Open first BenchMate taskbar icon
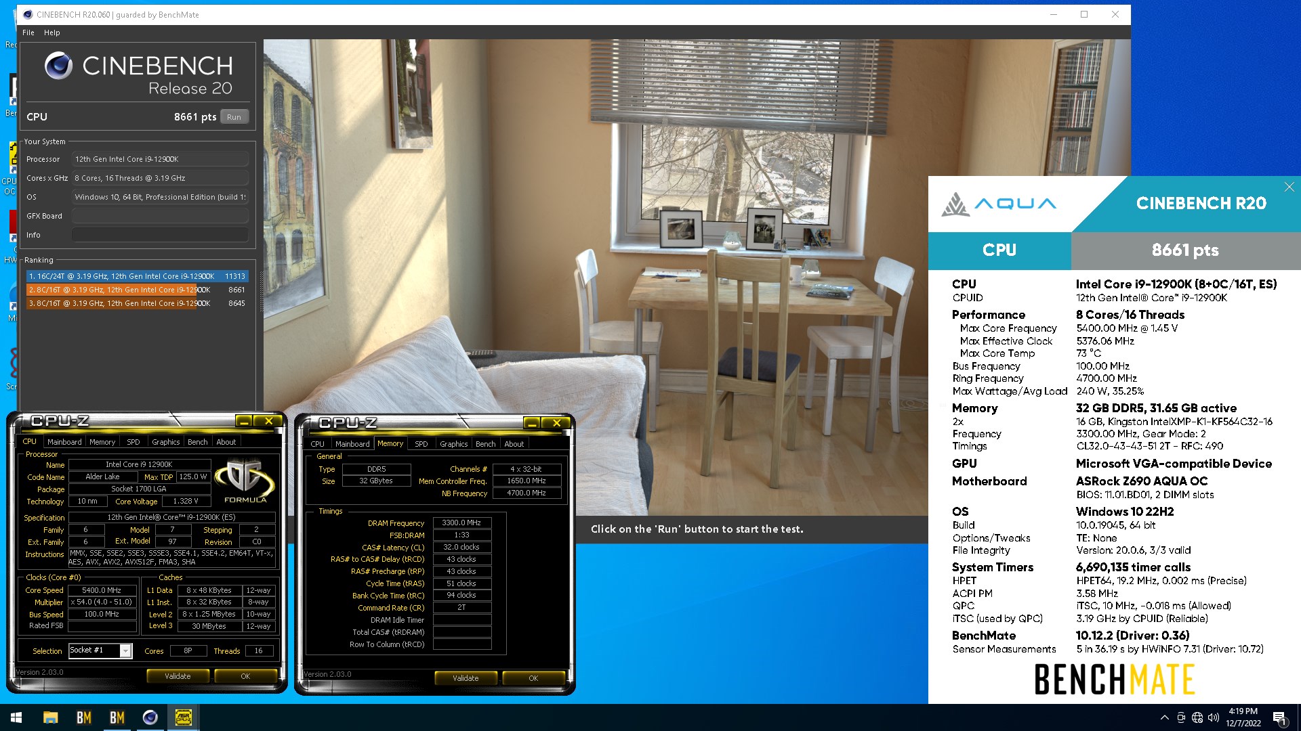The image size is (1301, 731). click(x=83, y=717)
